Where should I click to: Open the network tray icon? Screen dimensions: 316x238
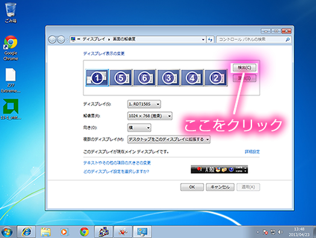click(x=273, y=232)
